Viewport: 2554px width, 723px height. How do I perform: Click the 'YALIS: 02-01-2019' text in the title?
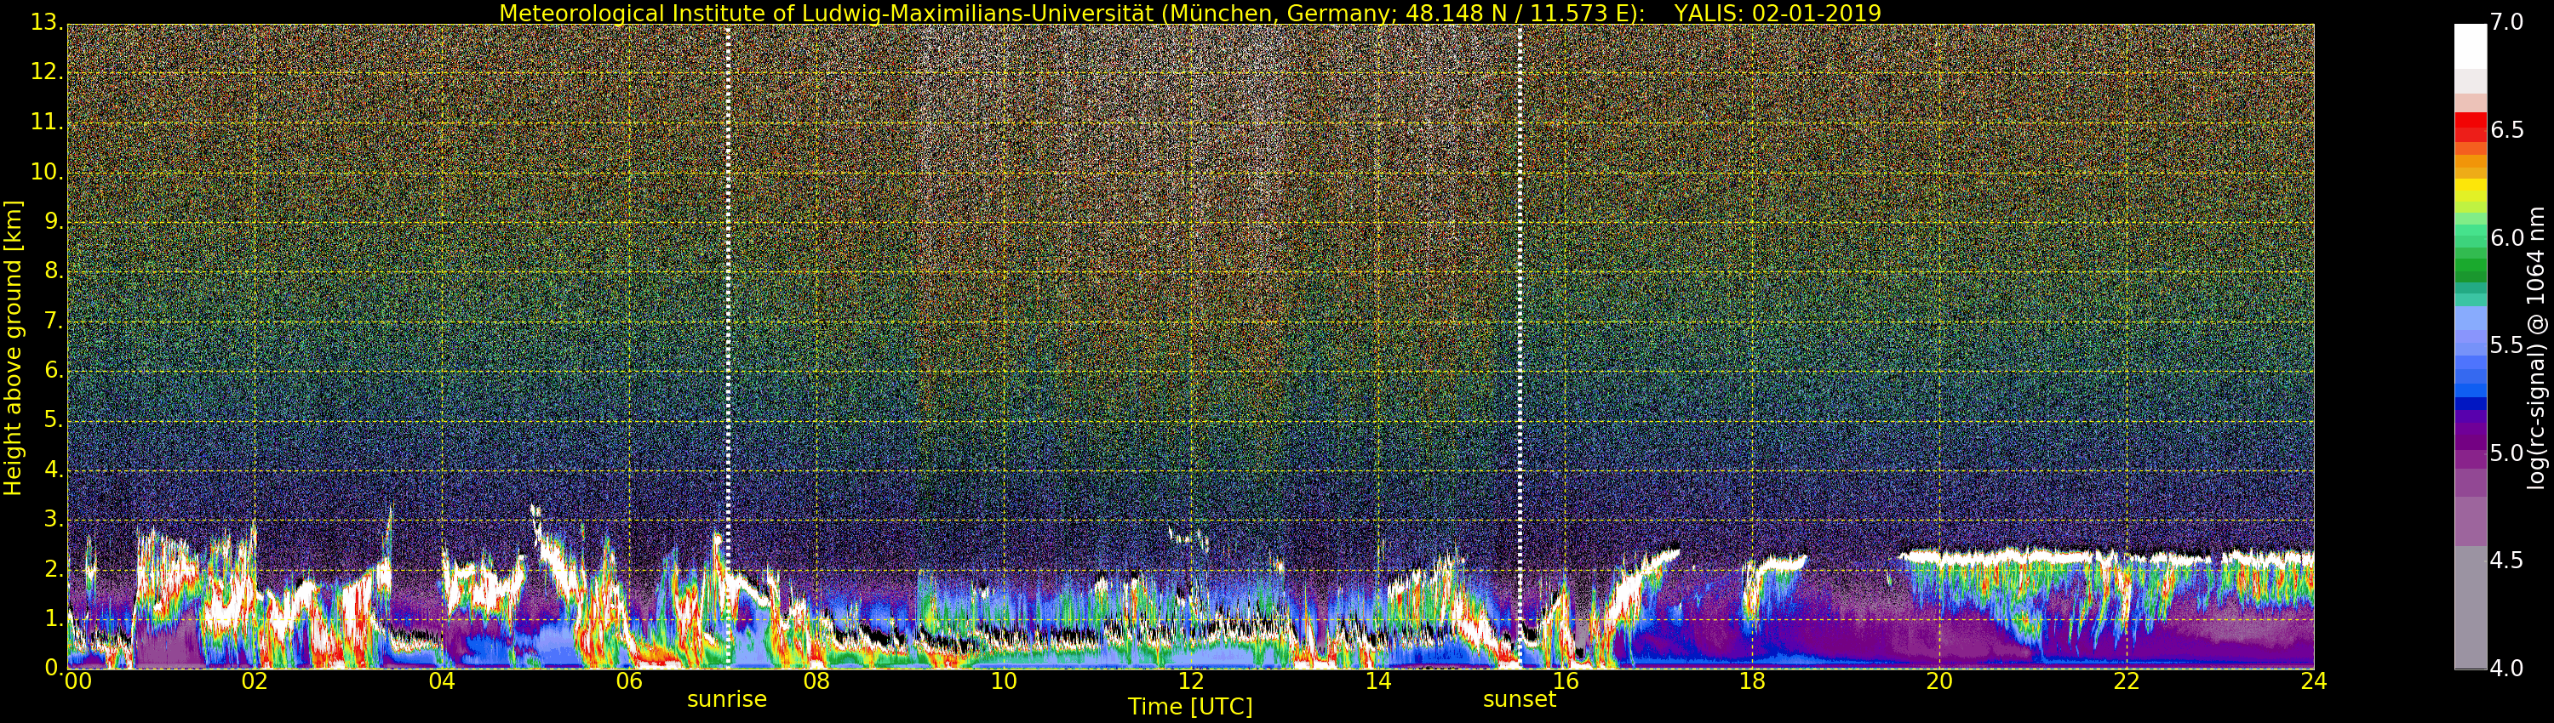click(1777, 13)
